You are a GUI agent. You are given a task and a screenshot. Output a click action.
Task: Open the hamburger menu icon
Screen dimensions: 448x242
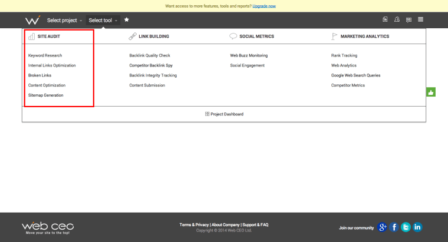pos(420,19)
